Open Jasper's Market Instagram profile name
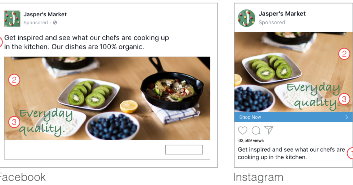Viewport: 353px width, 185px height. tap(282, 14)
